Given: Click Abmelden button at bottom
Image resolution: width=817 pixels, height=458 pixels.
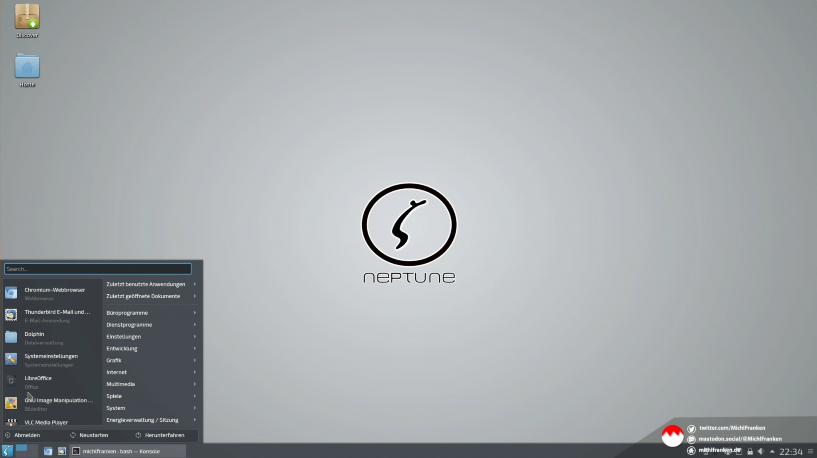Looking at the screenshot, I should click(x=27, y=435).
